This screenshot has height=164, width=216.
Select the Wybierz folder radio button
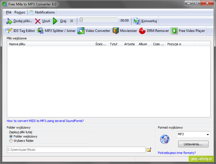pos(11,141)
